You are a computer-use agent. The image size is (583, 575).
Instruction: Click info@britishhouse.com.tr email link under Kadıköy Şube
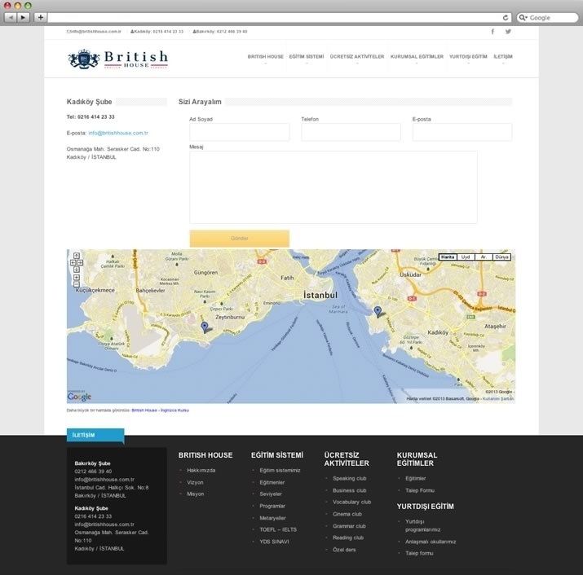pos(118,133)
